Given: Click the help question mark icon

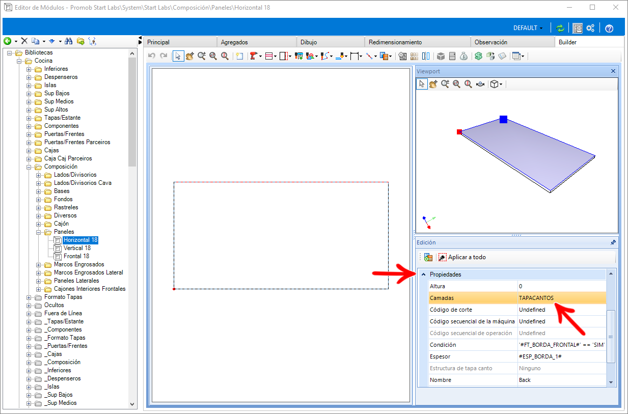Looking at the screenshot, I should pyautogui.click(x=609, y=29).
